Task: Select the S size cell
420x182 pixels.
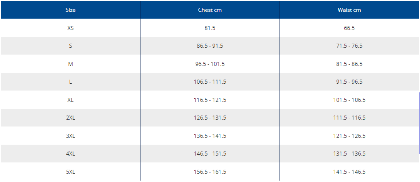Action: click(70, 46)
